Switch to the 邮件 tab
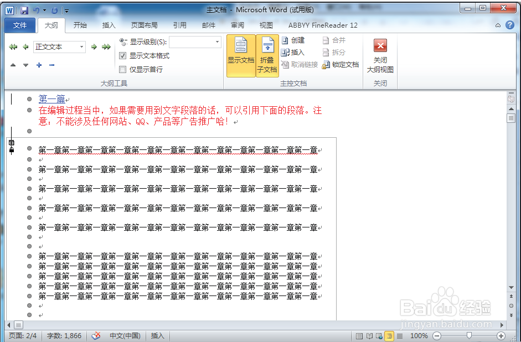This screenshot has height=342, width=521. click(x=209, y=25)
